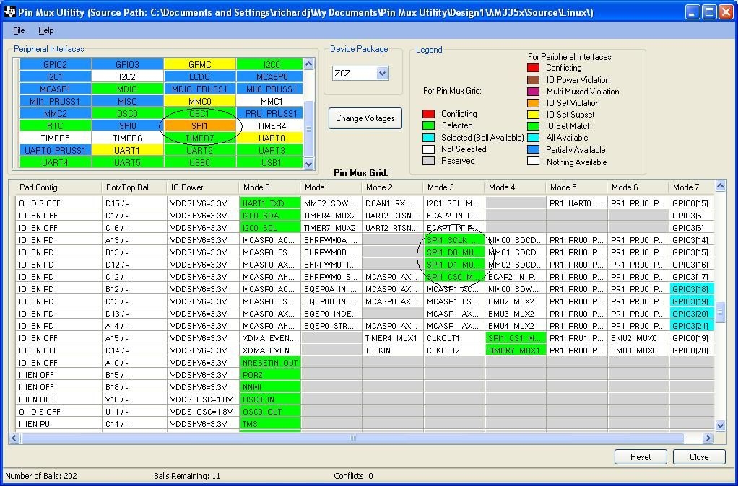Click the grid horizontal scroll left arrow

click(14, 438)
